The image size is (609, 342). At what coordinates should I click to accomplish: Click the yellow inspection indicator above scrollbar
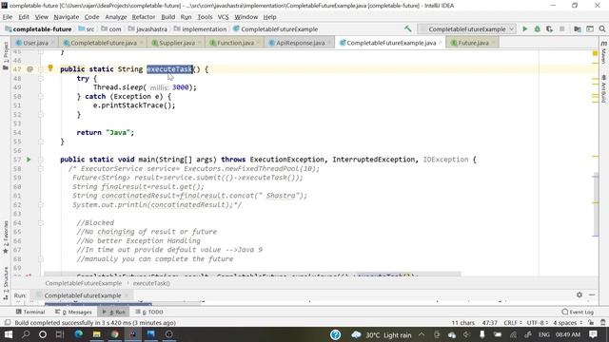click(595, 53)
